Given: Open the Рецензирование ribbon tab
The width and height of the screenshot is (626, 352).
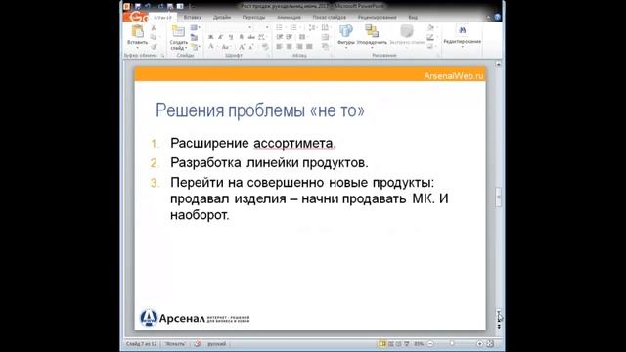Looking at the screenshot, I should (377, 18).
